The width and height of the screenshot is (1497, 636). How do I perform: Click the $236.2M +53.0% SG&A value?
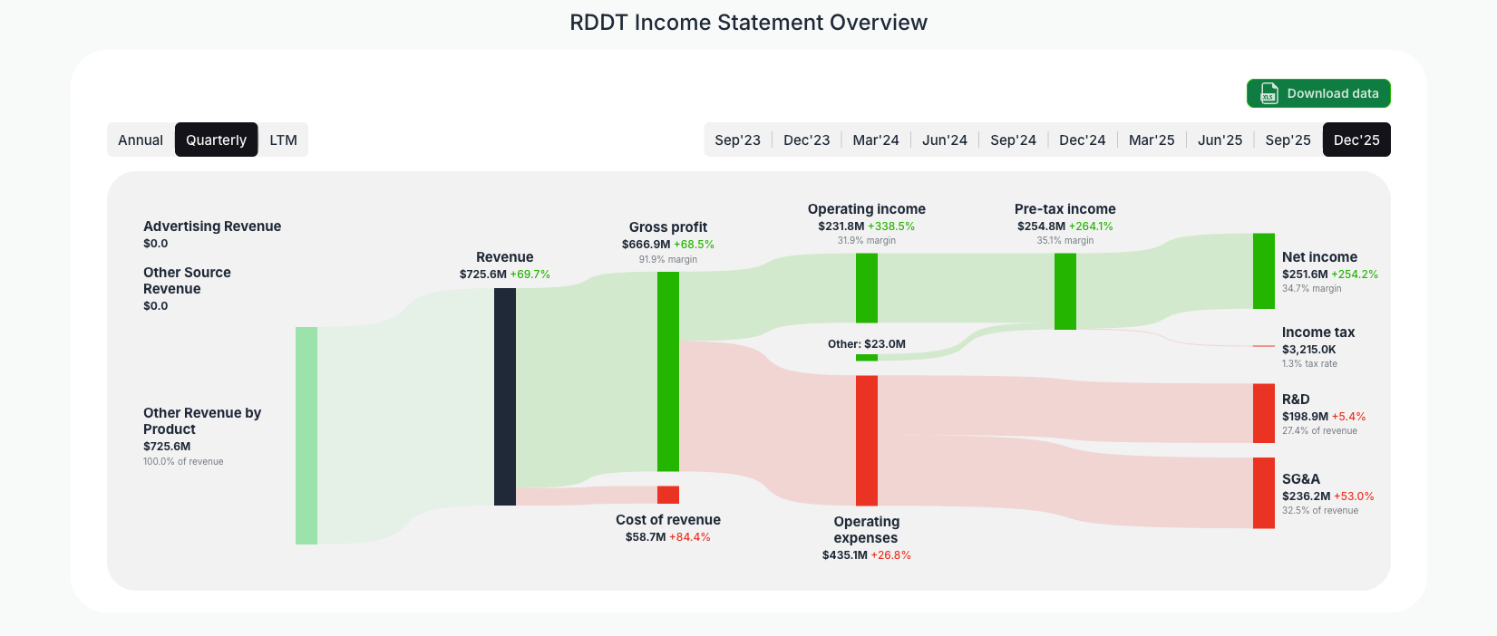(x=1328, y=496)
